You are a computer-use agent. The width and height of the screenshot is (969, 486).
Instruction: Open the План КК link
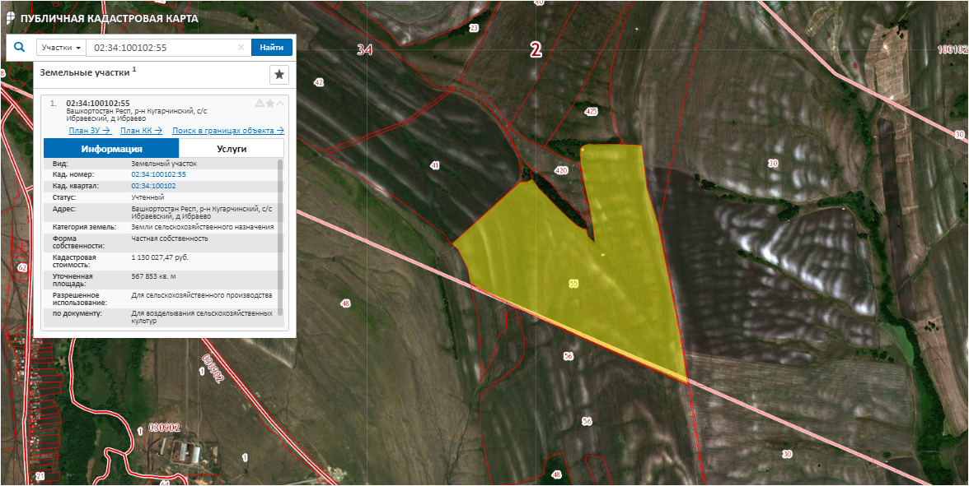pos(141,131)
